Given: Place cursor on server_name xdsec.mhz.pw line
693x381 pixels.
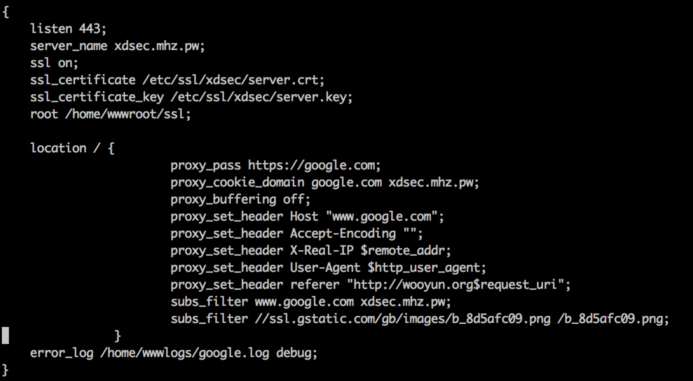Looking at the screenshot, I should click(117, 46).
